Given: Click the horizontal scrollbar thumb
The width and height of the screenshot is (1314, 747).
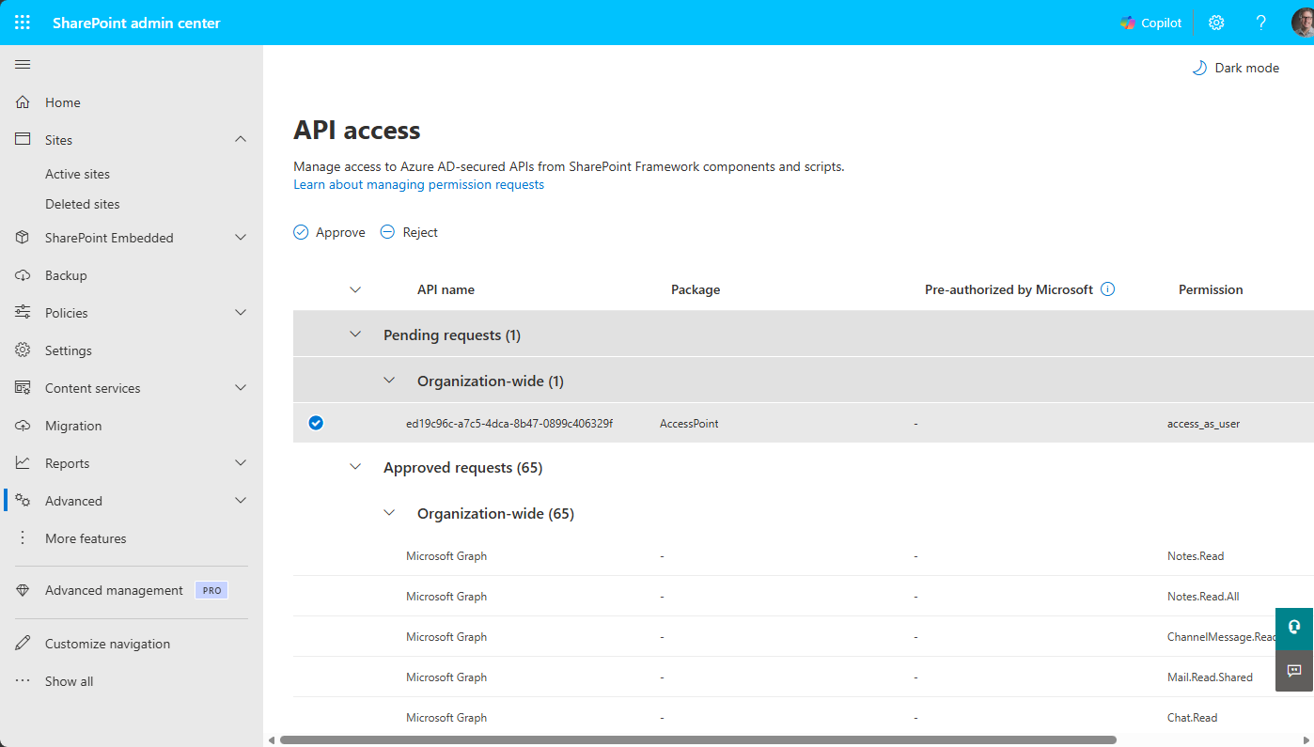Looking at the screenshot, I should tap(697, 739).
